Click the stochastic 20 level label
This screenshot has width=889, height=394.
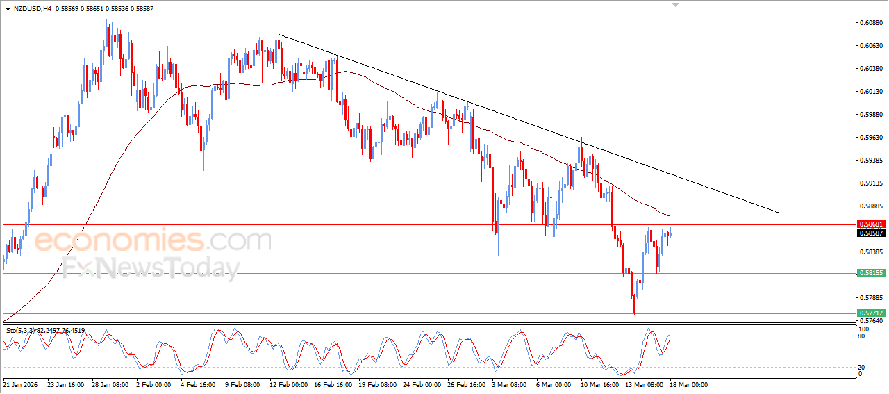click(x=863, y=367)
